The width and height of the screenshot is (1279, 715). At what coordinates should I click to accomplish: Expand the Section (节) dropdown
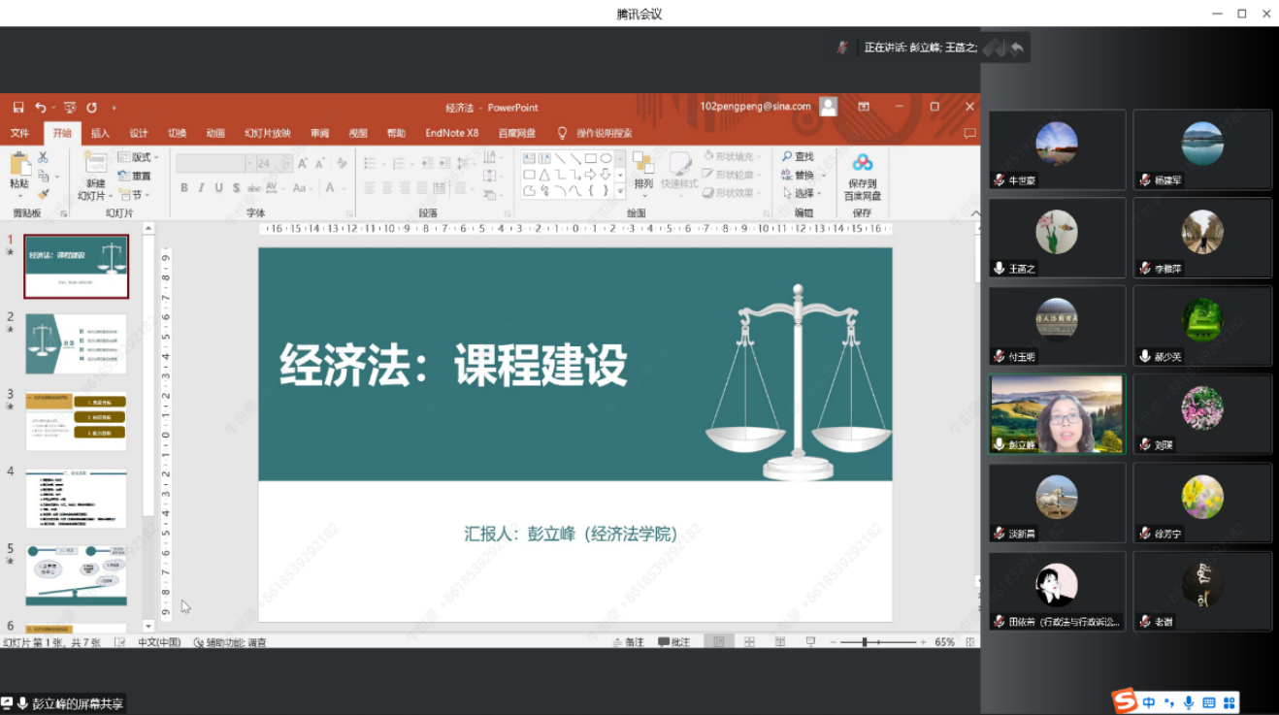(134, 194)
